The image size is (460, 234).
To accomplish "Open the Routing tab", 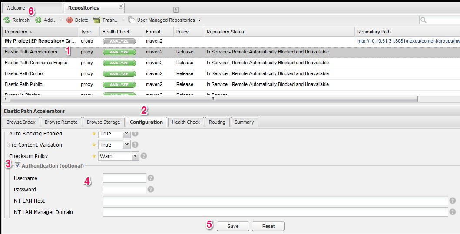I will tap(217, 122).
